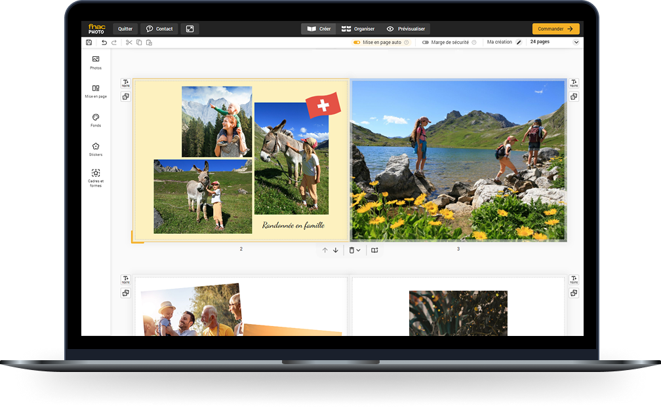Click the scissors cut icon

point(129,43)
